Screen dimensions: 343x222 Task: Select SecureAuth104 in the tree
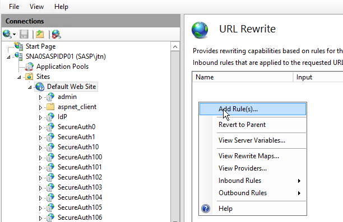pyautogui.click(x=80, y=197)
